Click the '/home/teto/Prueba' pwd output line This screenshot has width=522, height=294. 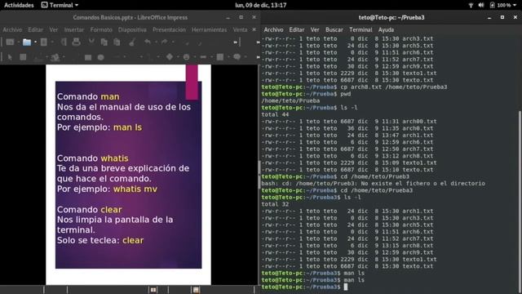pyautogui.click(x=290, y=100)
